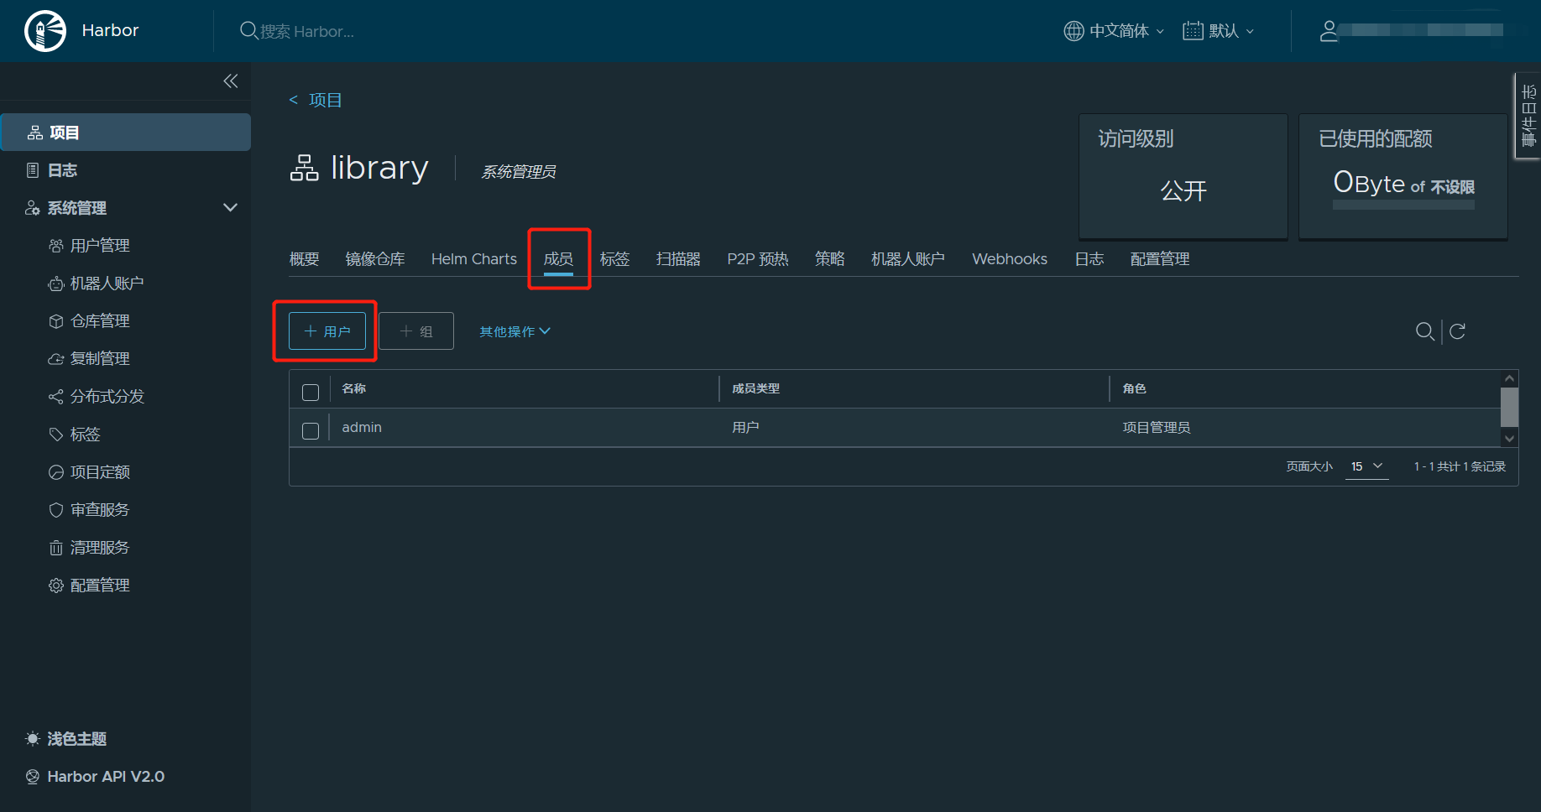Image resolution: width=1541 pixels, height=812 pixels.
Task: Open the 其他操作 dropdown
Action: (515, 331)
